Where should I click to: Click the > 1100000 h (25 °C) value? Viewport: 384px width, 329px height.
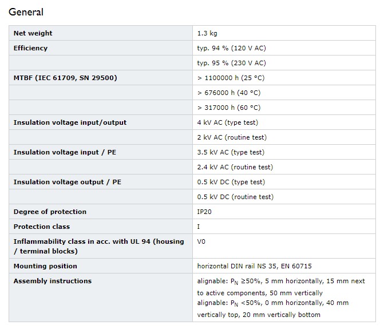(x=231, y=78)
